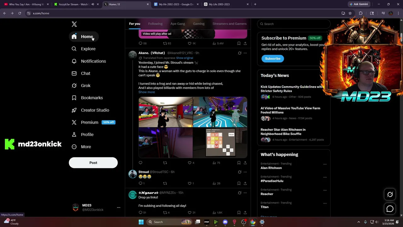Reply to Akane's post
This screenshot has width=403, height=227.
[140, 163]
